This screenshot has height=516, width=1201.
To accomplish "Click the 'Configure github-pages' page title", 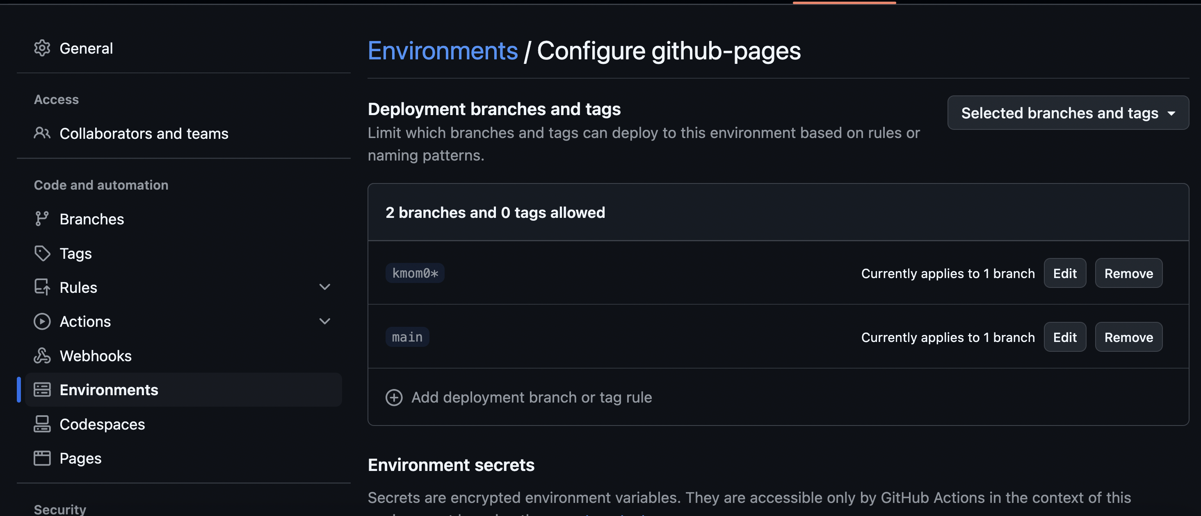I will pos(669,50).
